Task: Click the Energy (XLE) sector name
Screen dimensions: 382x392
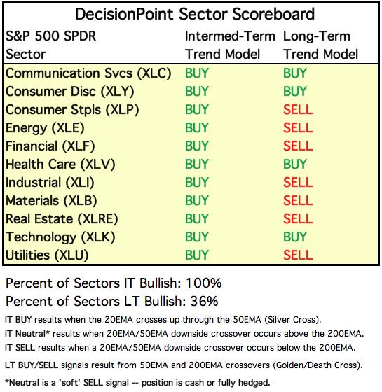Action: pyautogui.click(x=45, y=128)
